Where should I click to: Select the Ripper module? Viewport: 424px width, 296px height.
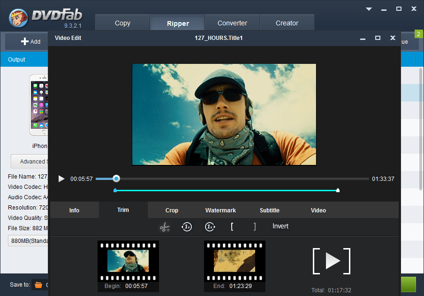pyautogui.click(x=178, y=23)
